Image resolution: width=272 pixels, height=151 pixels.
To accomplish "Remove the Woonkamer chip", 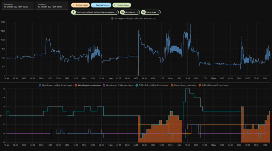I will (138, 12).
